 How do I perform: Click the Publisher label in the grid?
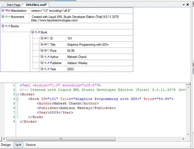tap(56, 63)
